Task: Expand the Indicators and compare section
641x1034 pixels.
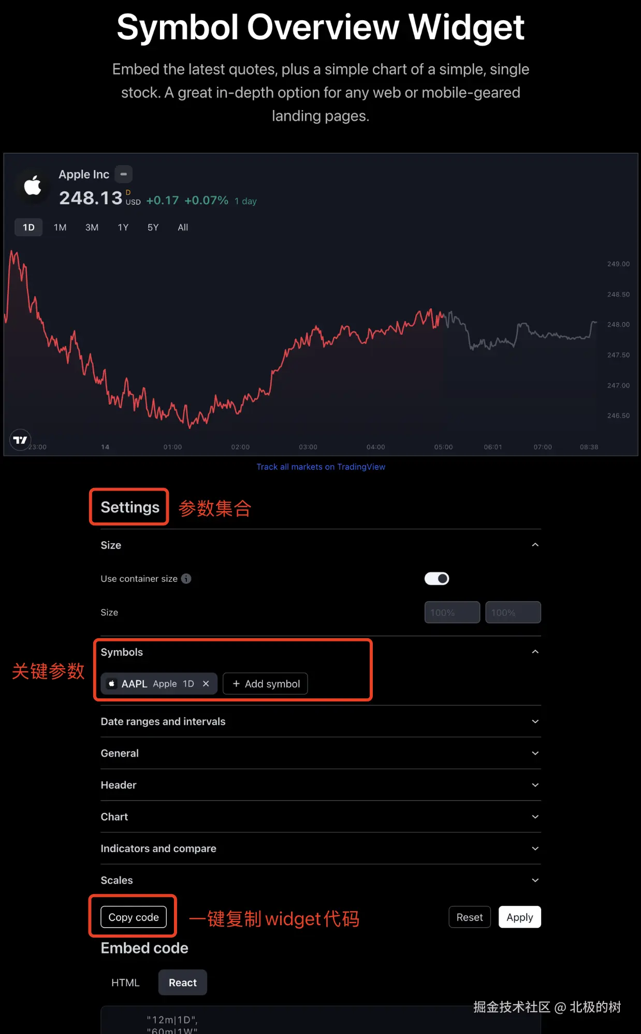Action: pos(535,849)
